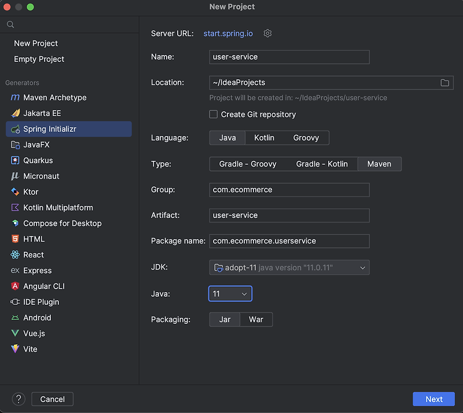Select Jakarta EE generator label
Image resolution: width=463 pixels, height=413 pixels.
pyautogui.click(x=42, y=113)
